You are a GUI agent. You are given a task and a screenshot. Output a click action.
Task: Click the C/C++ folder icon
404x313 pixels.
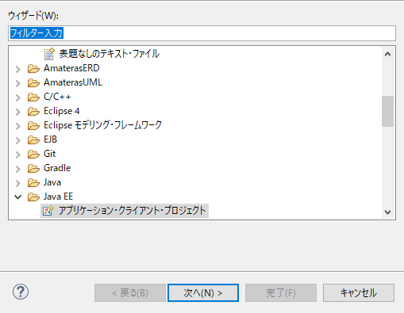coord(33,97)
